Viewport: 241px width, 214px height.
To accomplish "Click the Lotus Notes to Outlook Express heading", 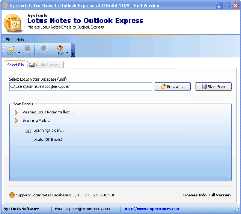I will (85, 20).
